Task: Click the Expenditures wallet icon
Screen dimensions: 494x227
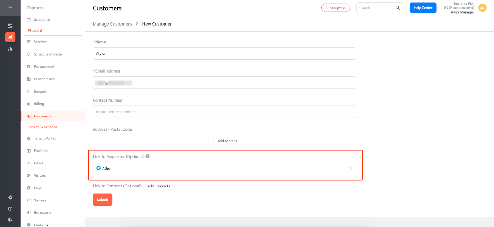Action: (x=29, y=79)
